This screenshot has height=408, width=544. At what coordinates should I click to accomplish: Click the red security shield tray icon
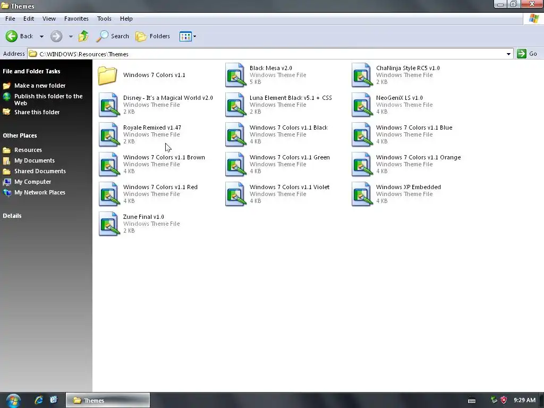504,401
